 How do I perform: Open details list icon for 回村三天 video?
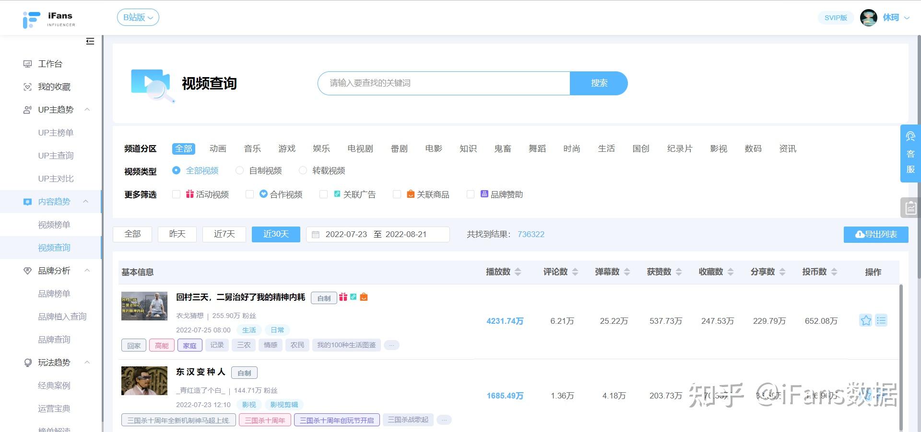point(881,320)
